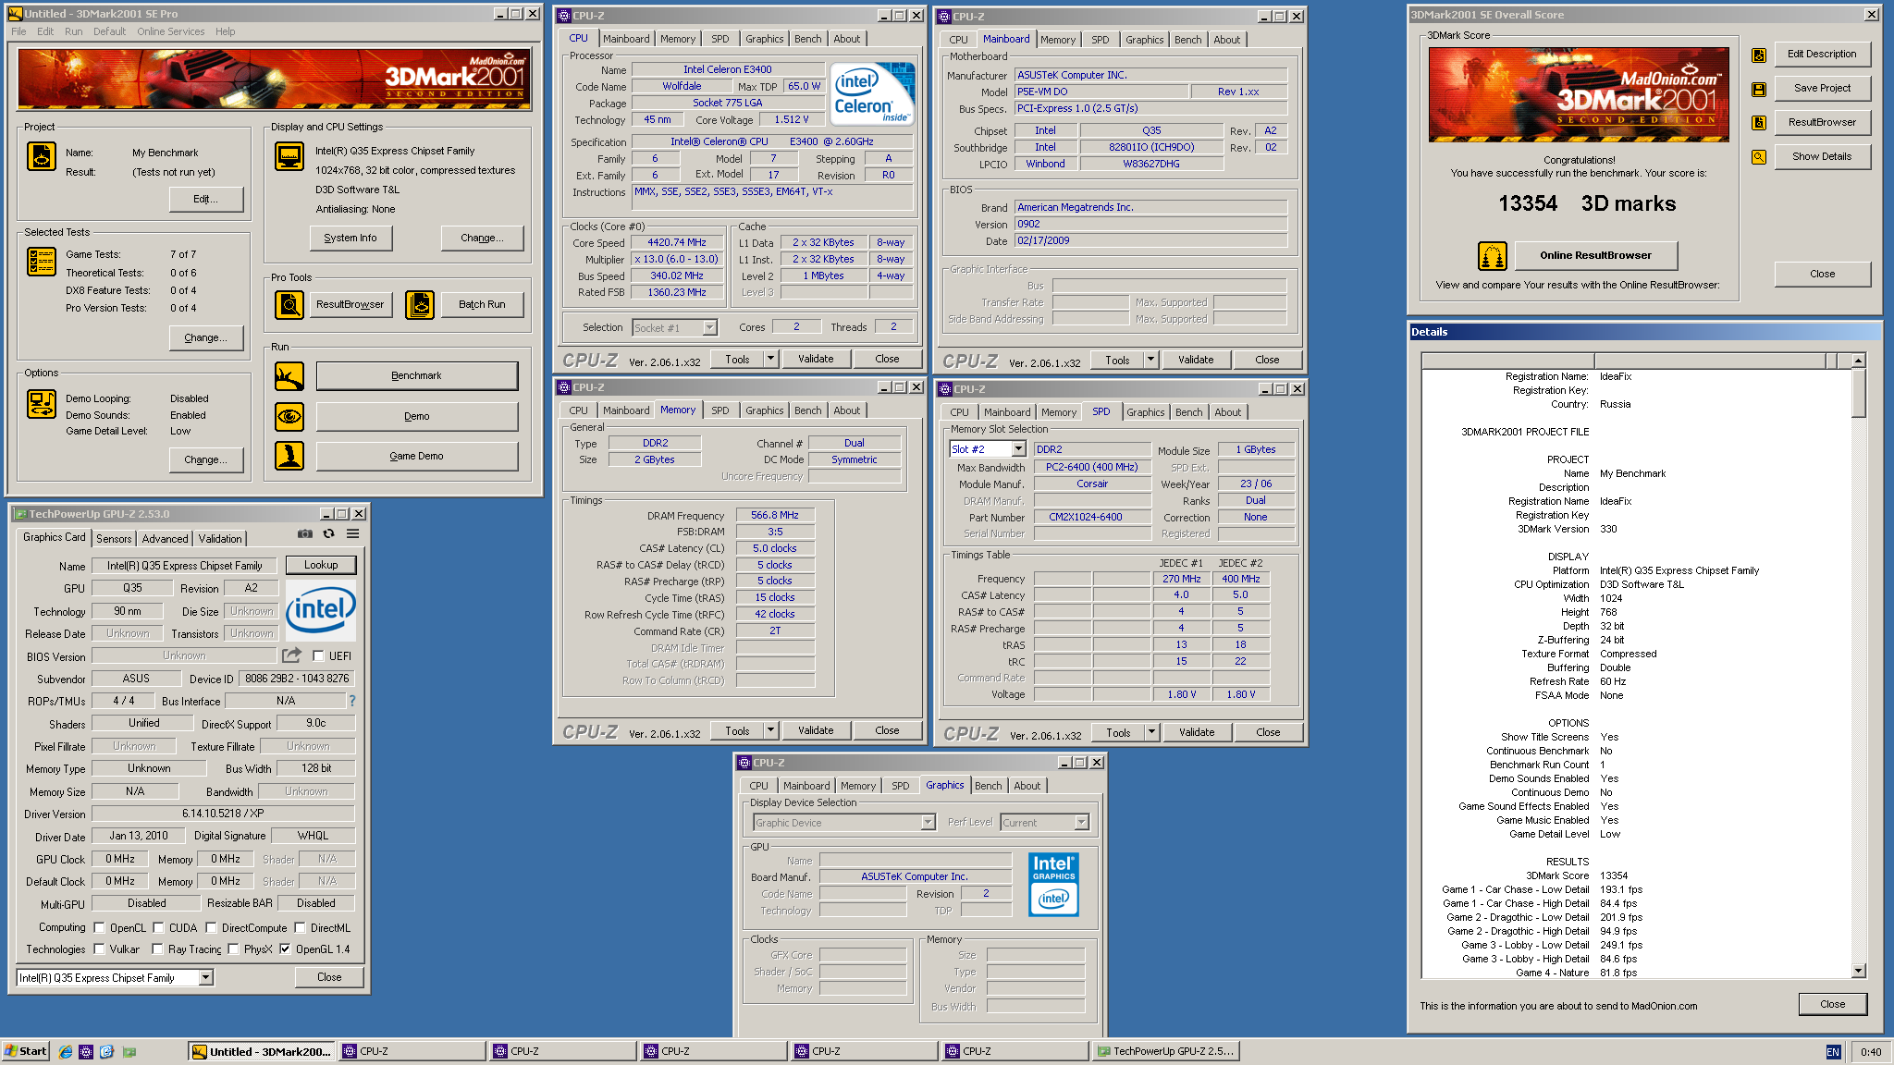Toggle the PhysX checkbox

233,949
